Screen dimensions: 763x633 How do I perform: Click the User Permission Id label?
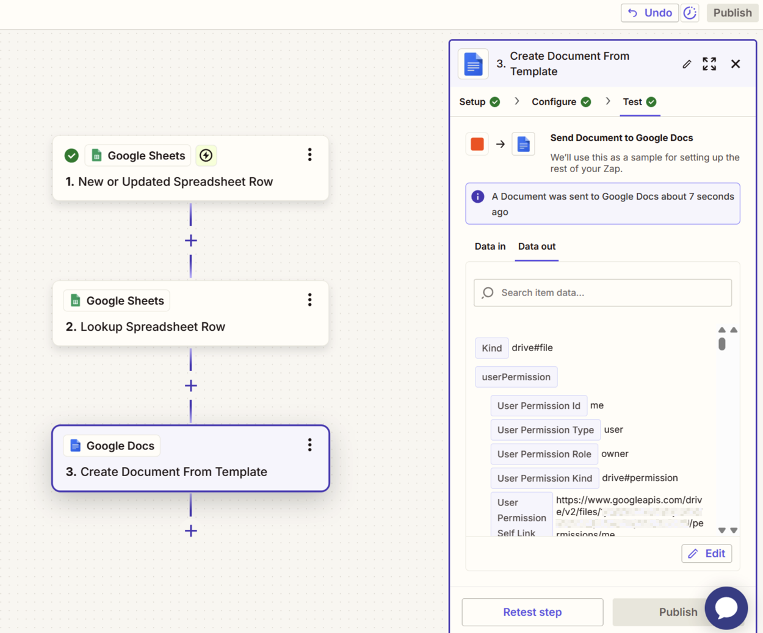coord(539,406)
